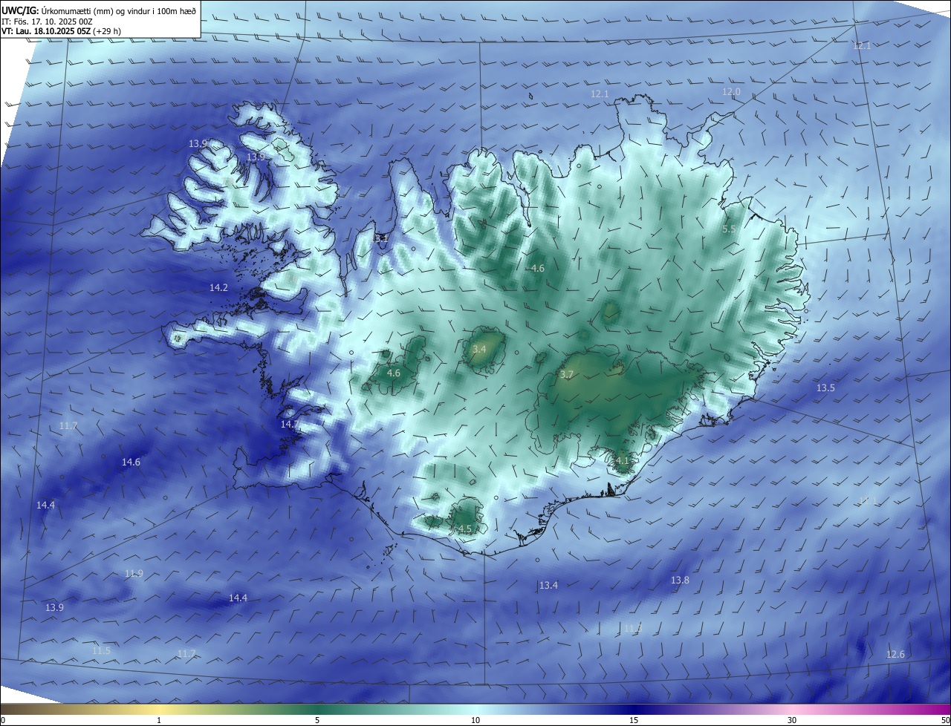Click the 13.4 value label on the map
This screenshot has width=951, height=726.
click(548, 586)
